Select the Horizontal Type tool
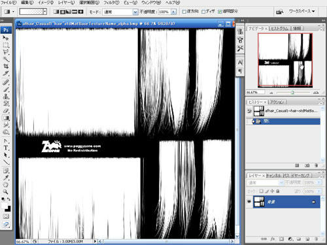Image resolution: width=327 pixels, height=245 pixels. pos(6,148)
